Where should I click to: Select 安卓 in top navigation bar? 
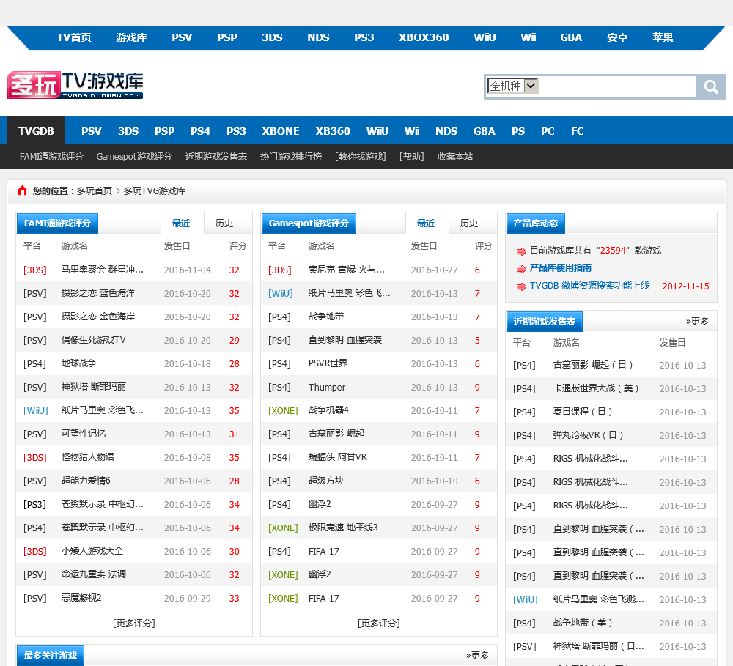pyautogui.click(x=617, y=37)
